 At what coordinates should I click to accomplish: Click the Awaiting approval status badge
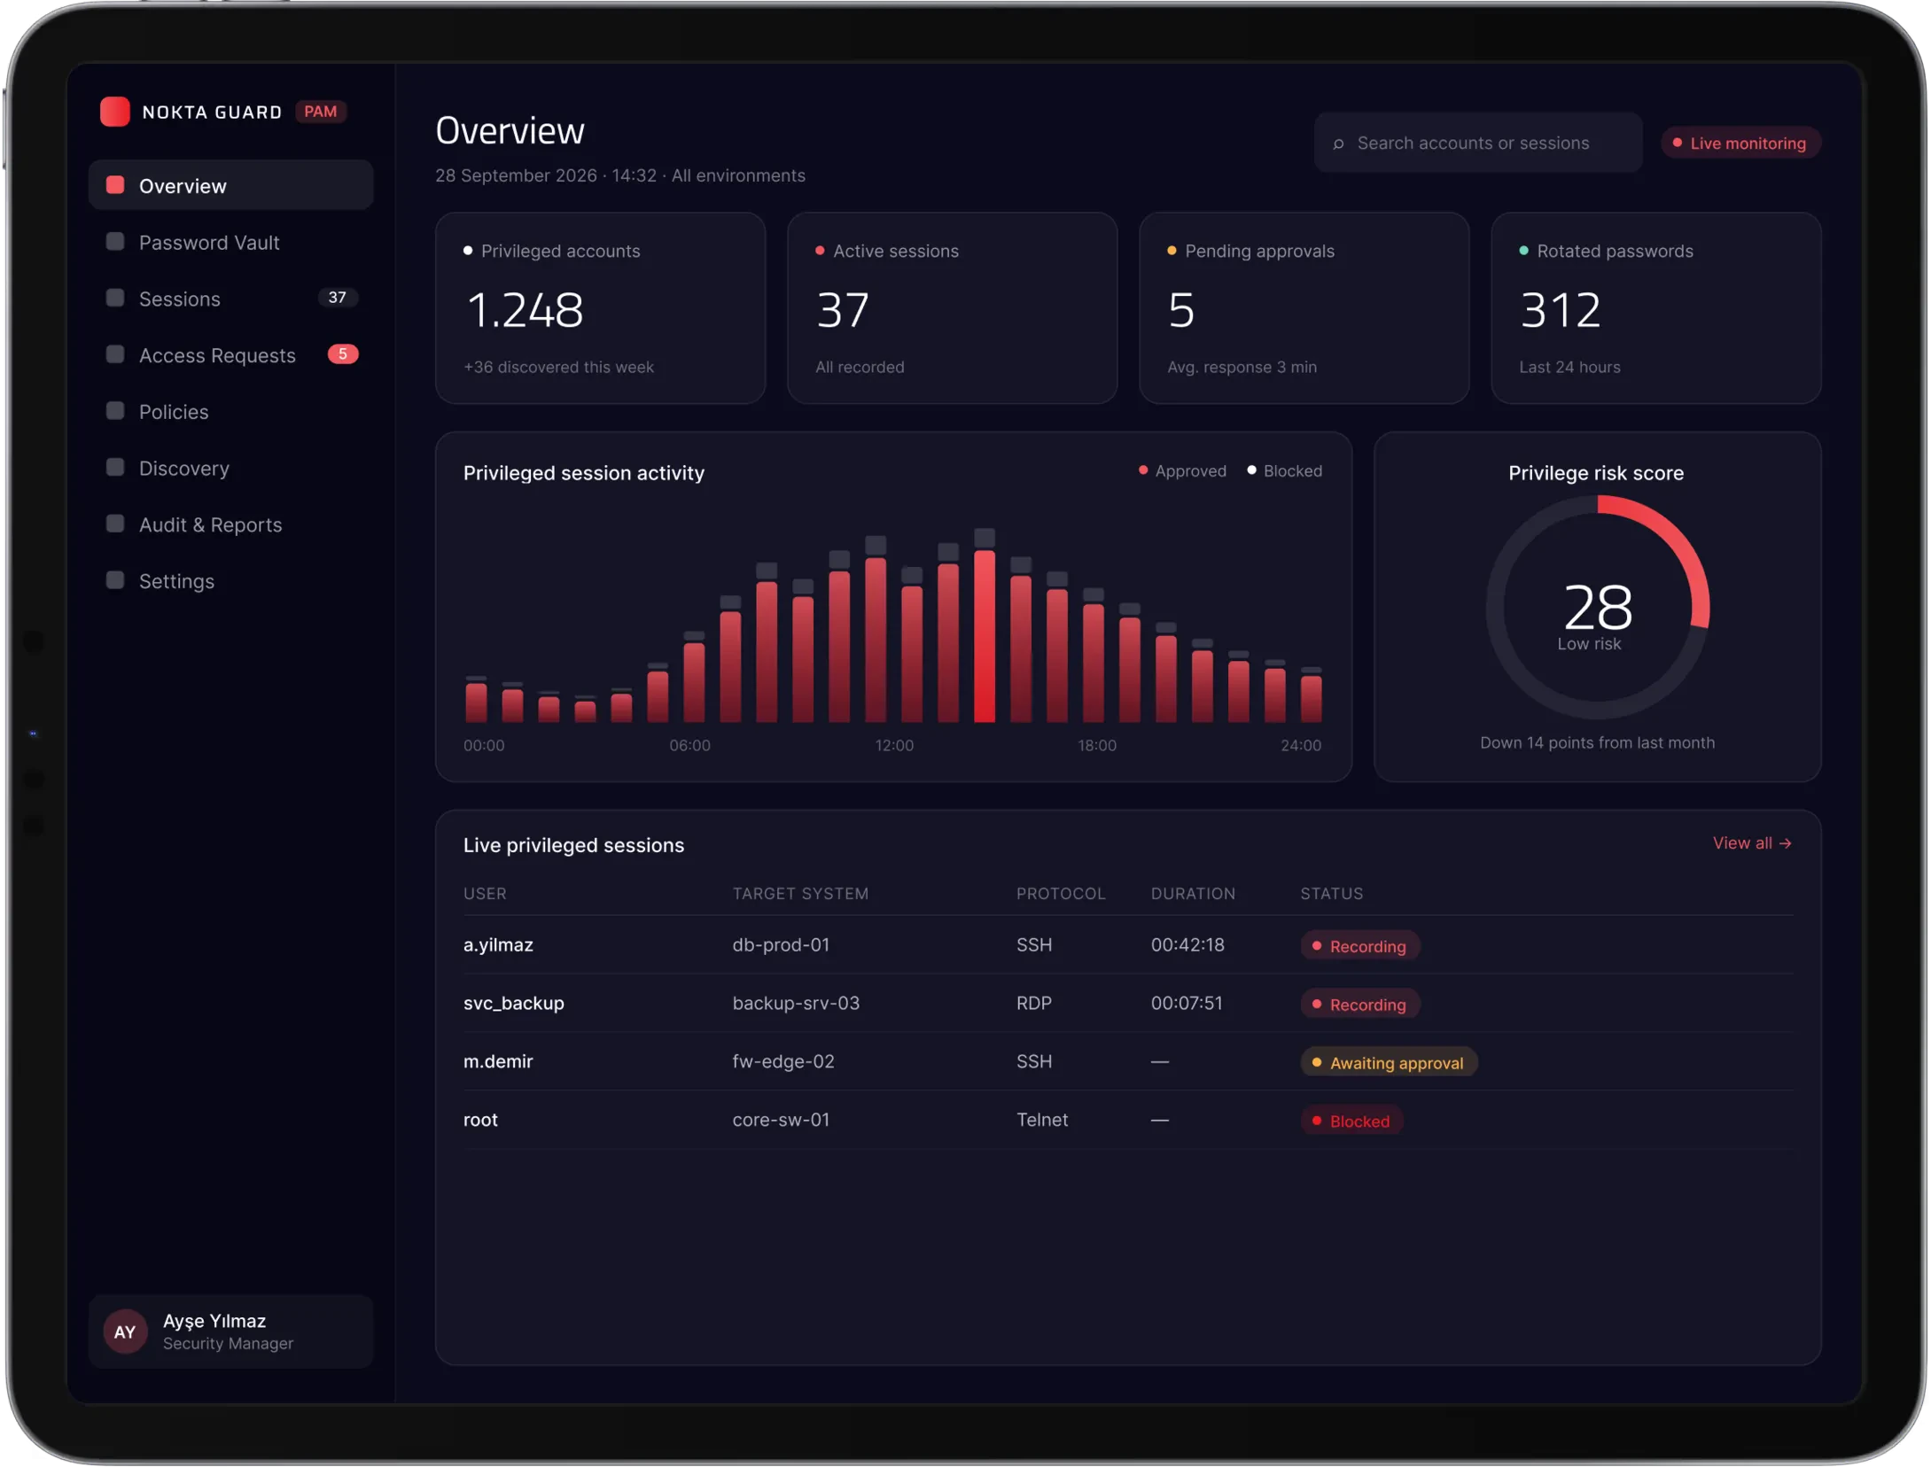click(x=1389, y=1063)
